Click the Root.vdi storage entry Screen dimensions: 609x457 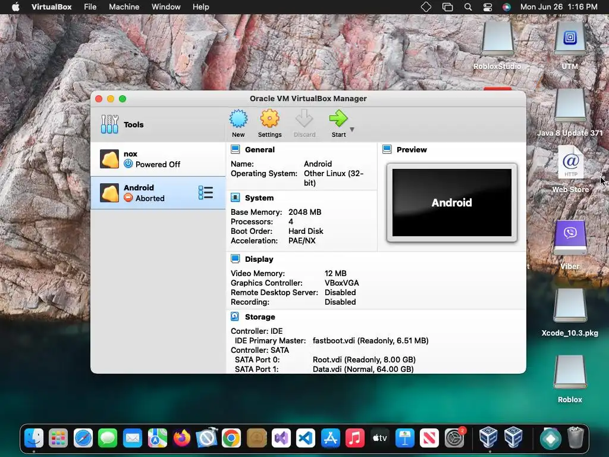[x=364, y=360]
